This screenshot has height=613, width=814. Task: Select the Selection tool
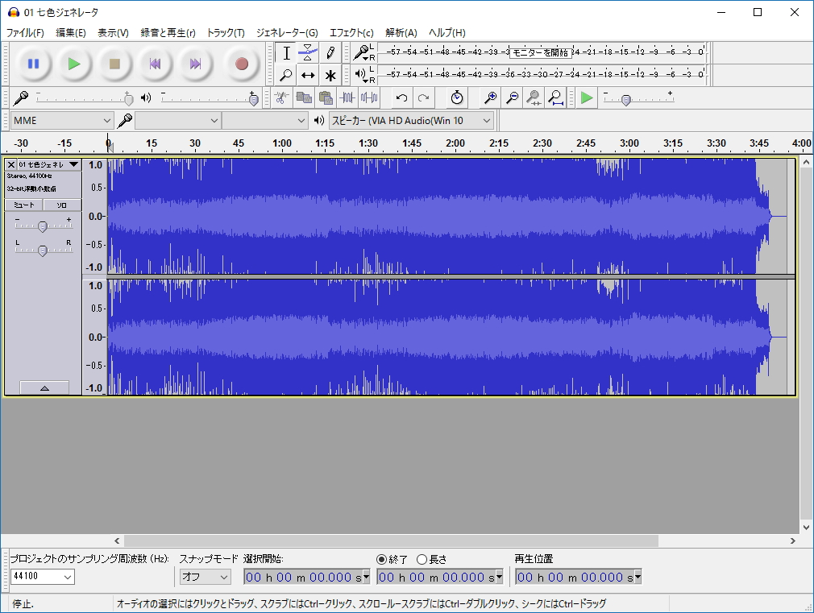click(x=286, y=53)
